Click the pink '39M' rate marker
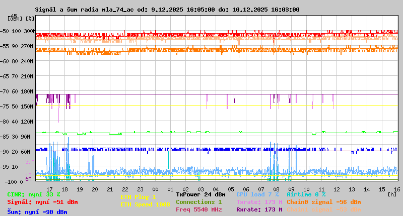The width and height of the screenshot is (403, 216). tap(30, 162)
